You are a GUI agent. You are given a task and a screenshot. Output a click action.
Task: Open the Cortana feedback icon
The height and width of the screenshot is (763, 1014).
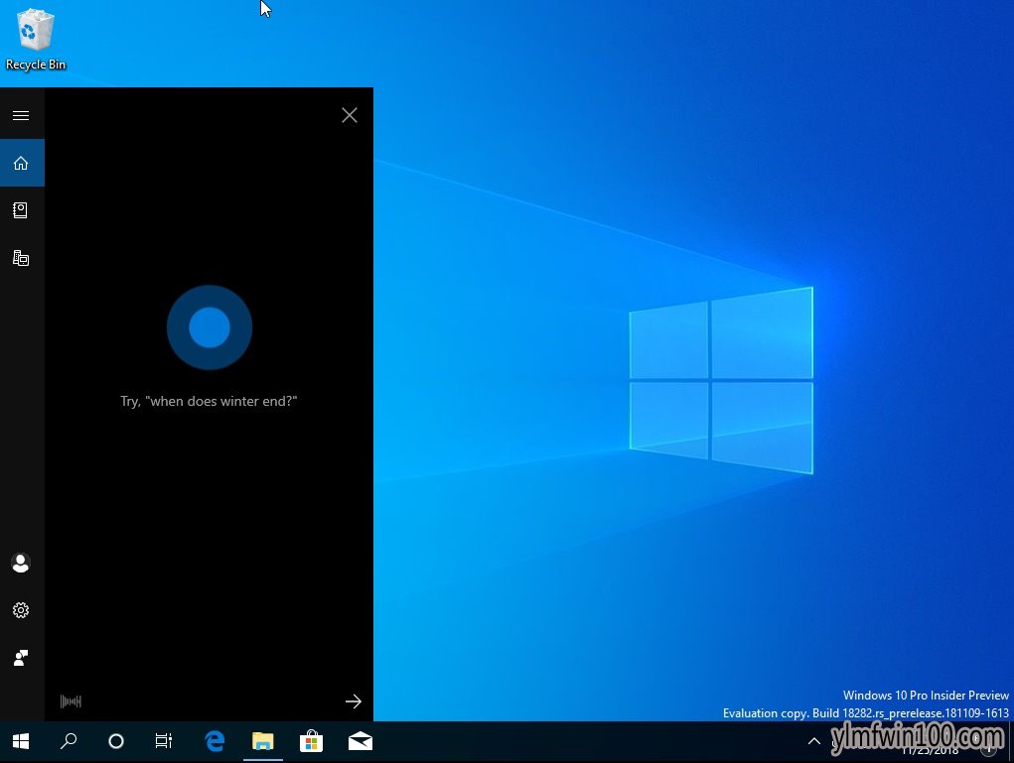pos(21,658)
